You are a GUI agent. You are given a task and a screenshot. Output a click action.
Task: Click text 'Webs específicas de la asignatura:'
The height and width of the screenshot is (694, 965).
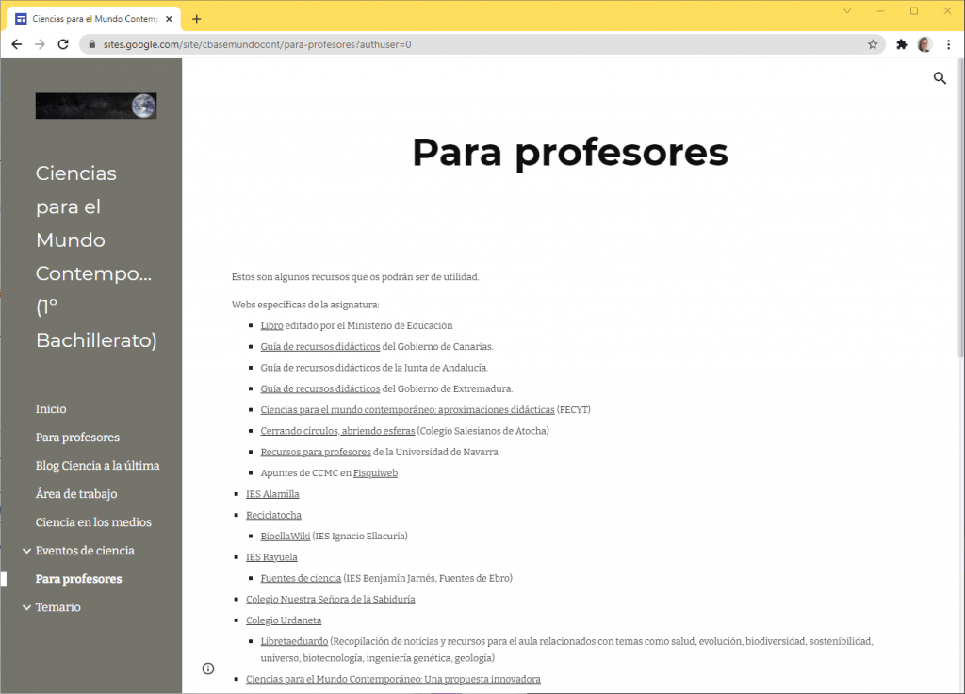[x=305, y=305]
